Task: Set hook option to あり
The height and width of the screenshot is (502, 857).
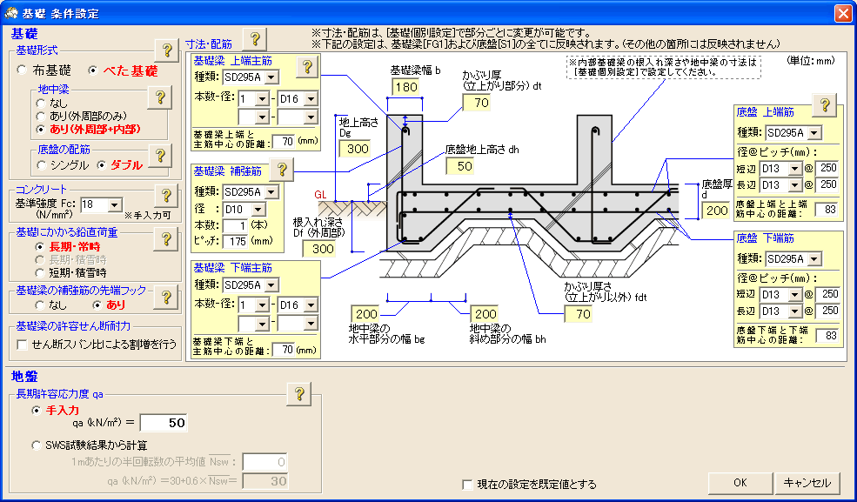Action: point(110,305)
